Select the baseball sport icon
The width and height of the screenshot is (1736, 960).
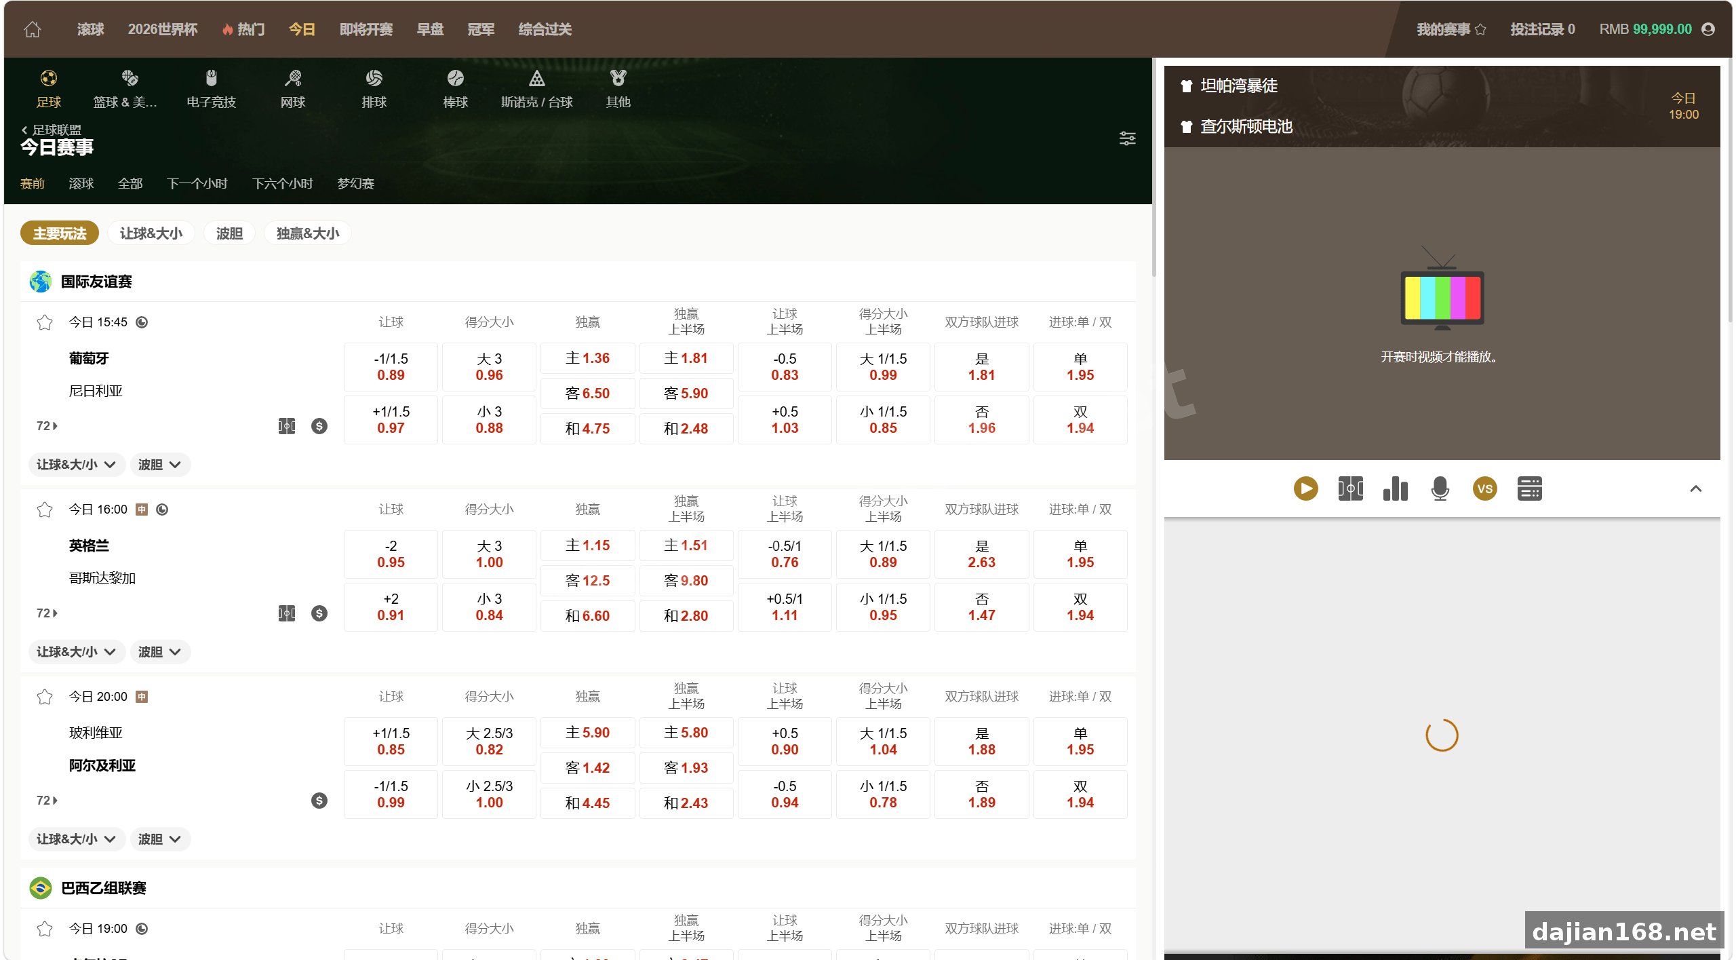[456, 78]
